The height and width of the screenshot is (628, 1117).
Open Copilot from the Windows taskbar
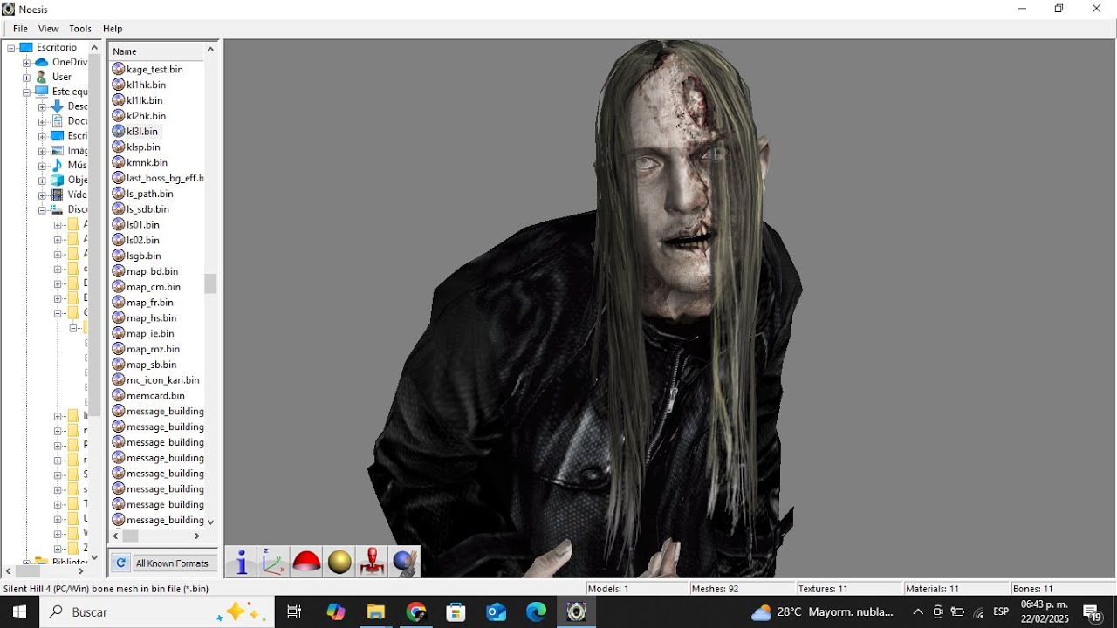tap(336, 612)
